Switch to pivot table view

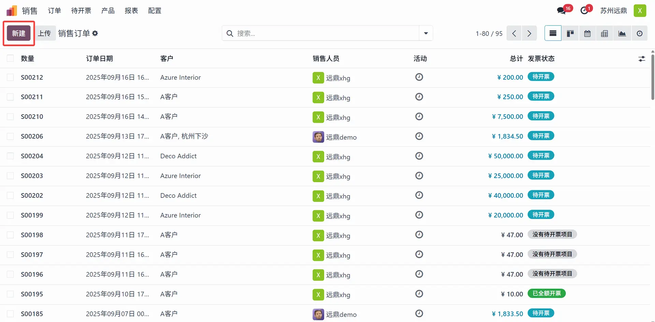(604, 33)
